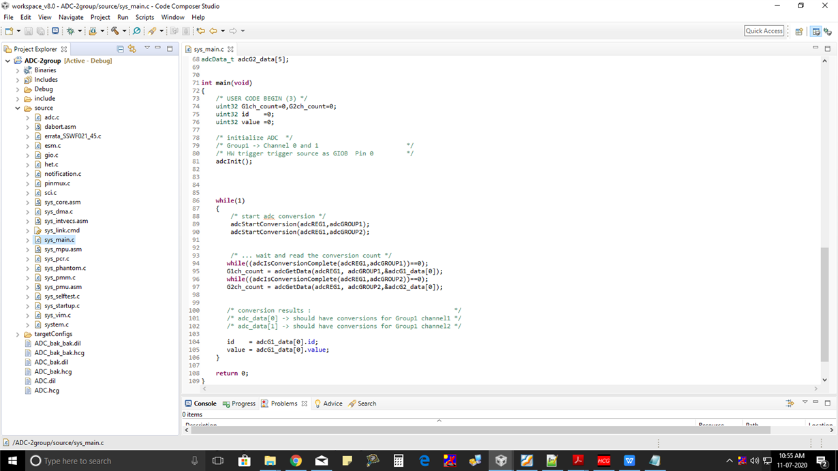
Task: Open Problems view menu dropdown
Action: coord(805,403)
